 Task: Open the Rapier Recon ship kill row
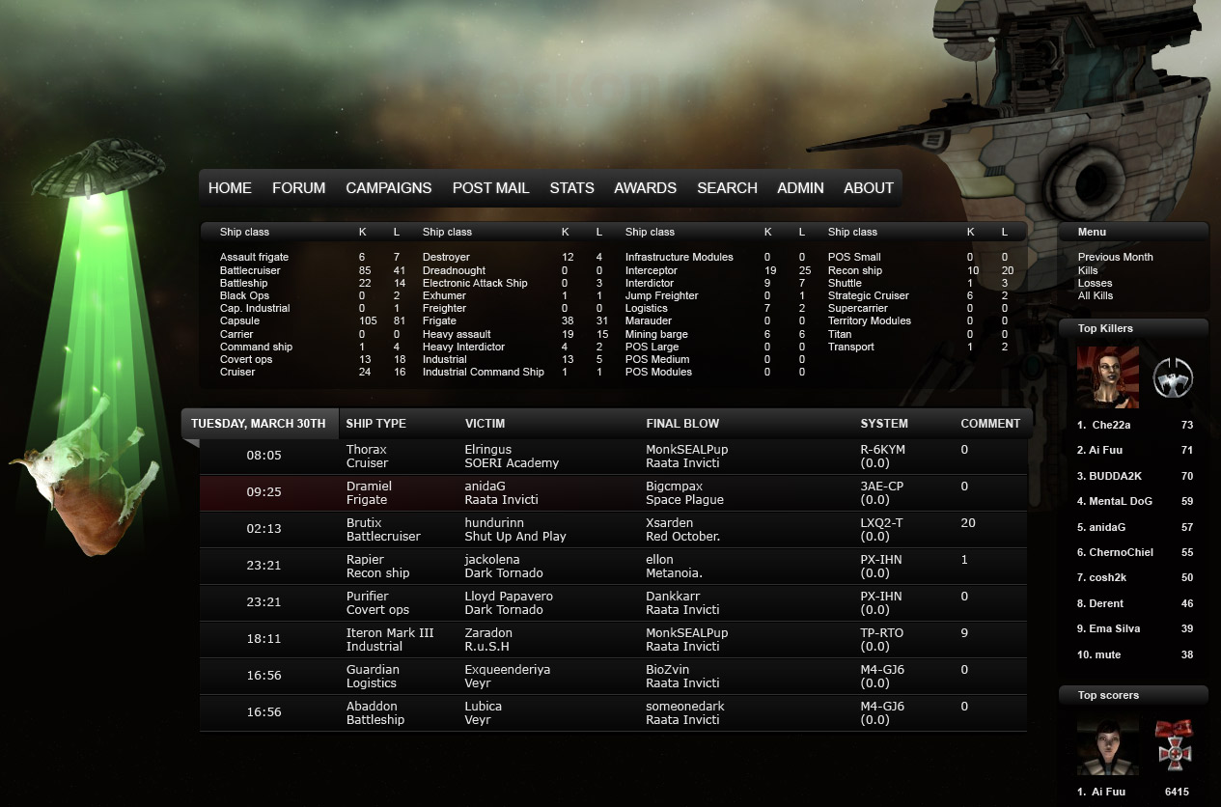[613, 566]
